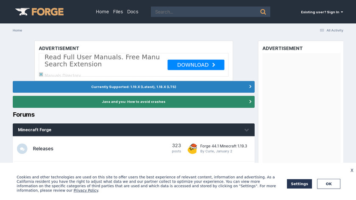Click the 323 posts count

(x=176, y=148)
